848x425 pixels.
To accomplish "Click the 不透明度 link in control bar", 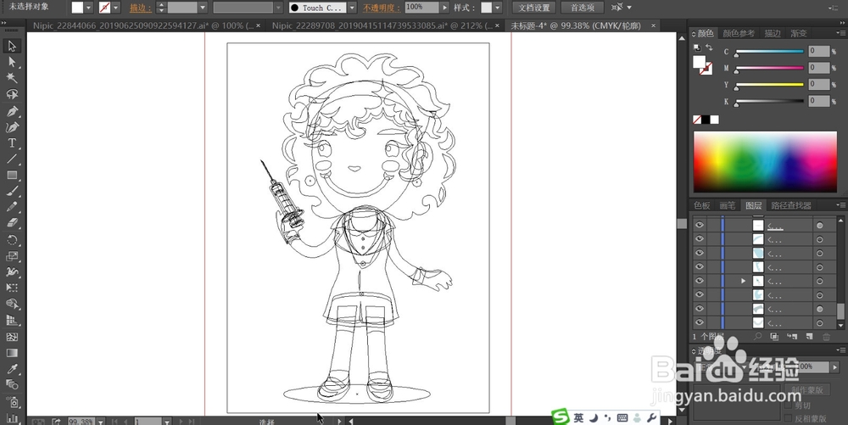I will [x=382, y=8].
